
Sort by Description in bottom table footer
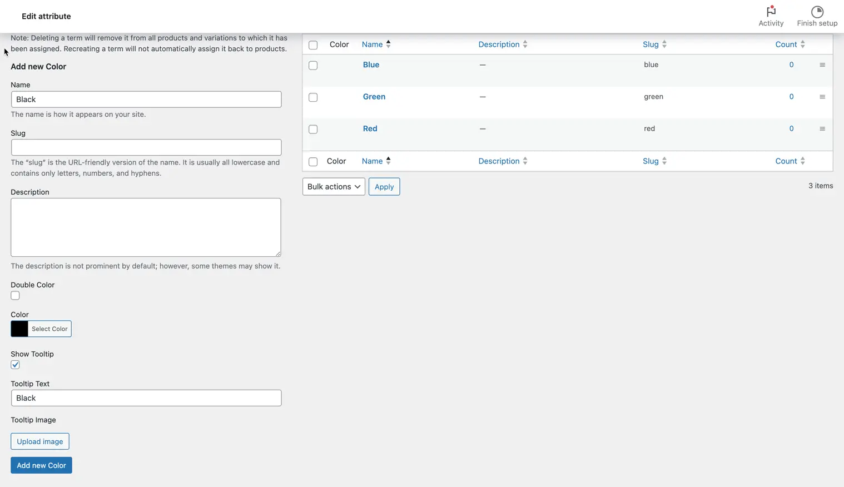pyautogui.click(x=525, y=161)
